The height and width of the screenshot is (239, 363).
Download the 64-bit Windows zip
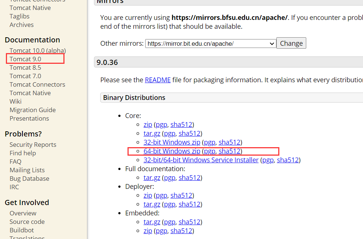click(x=172, y=151)
